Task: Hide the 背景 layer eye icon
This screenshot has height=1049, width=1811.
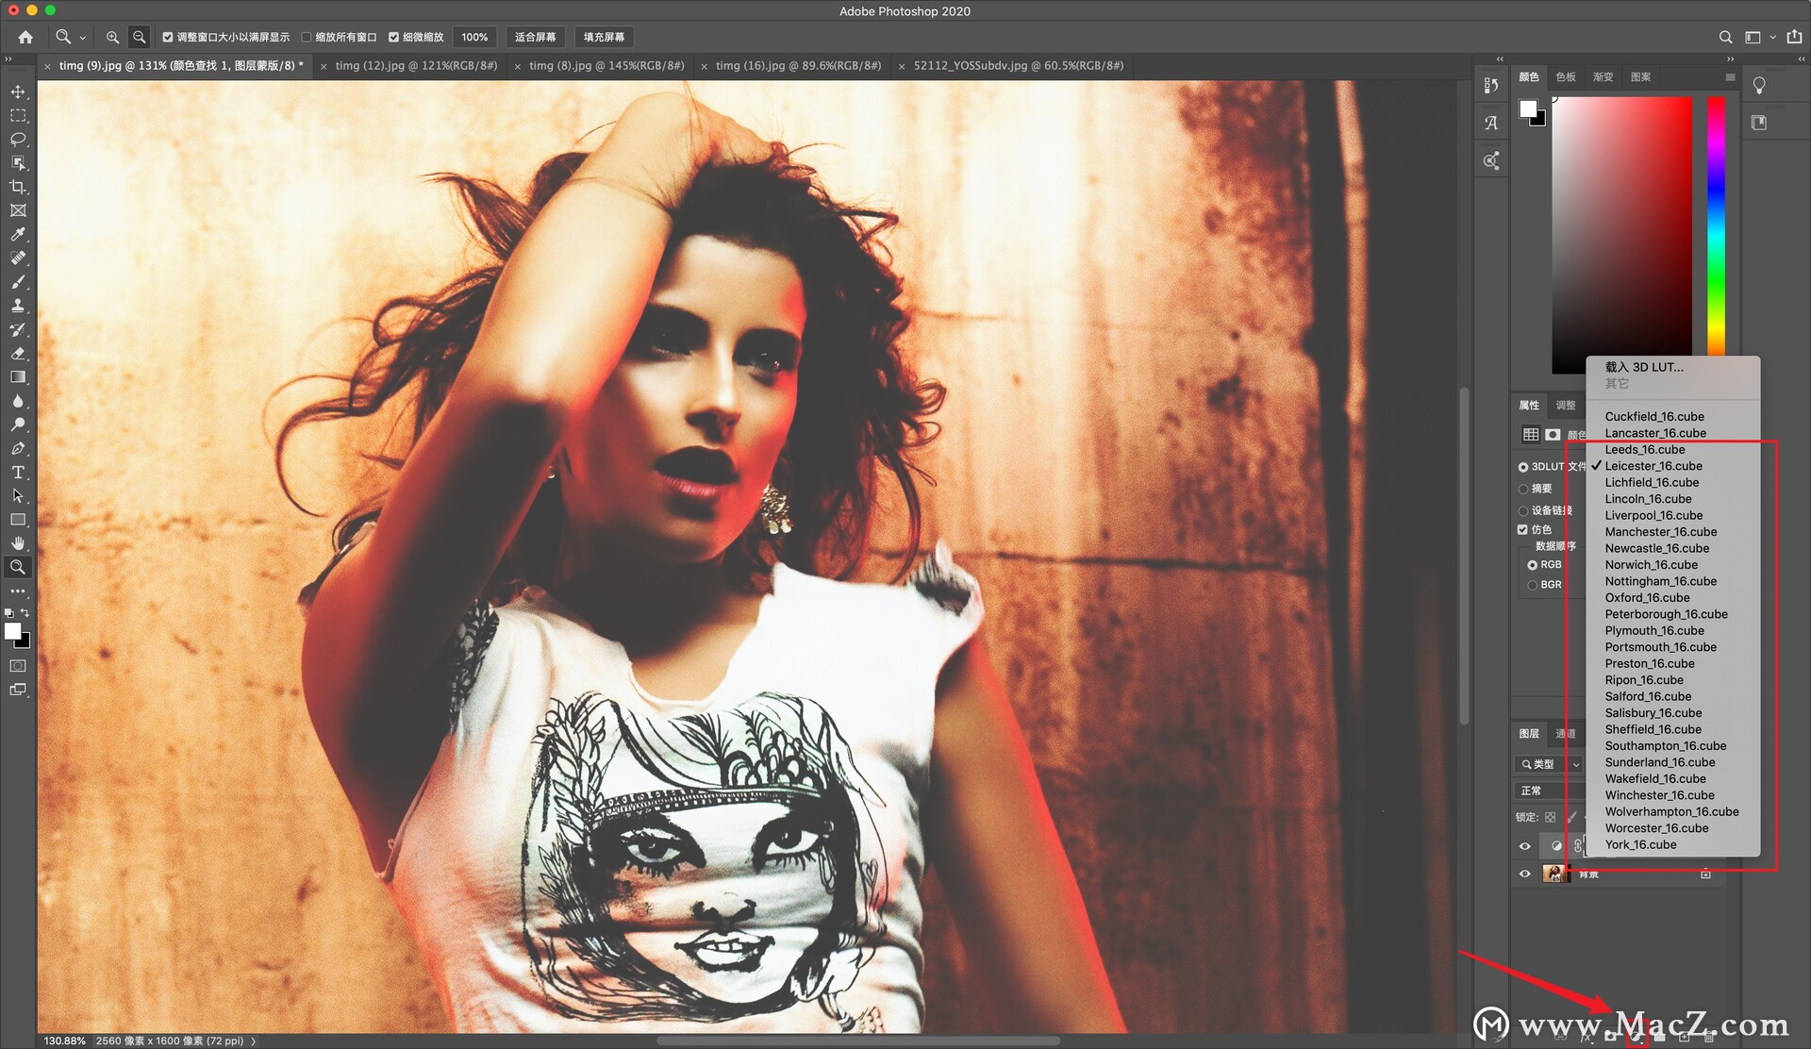Action: click(x=1524, y=874)
